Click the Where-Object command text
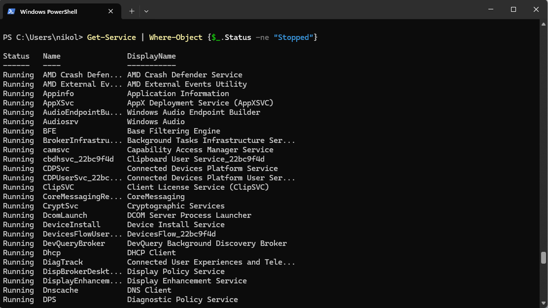548x308 pixels. pyautogui.click(x=176, y=37)
